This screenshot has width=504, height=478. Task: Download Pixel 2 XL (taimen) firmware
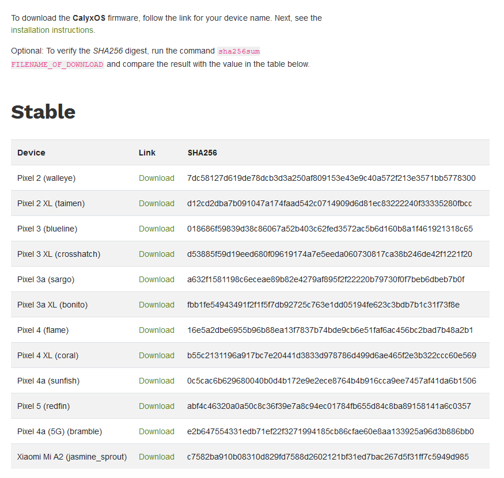(156, 203)
